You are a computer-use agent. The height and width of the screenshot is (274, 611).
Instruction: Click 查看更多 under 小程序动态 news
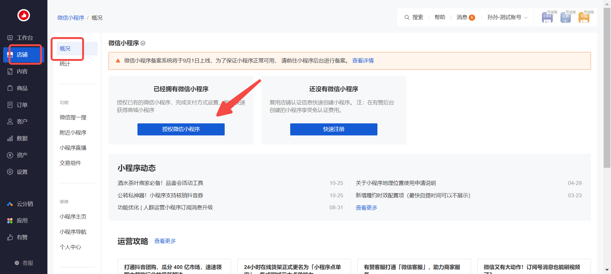(x=366, y=207)
